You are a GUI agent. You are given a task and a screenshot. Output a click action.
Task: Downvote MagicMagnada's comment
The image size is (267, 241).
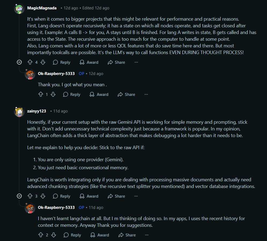pos(43,62)
